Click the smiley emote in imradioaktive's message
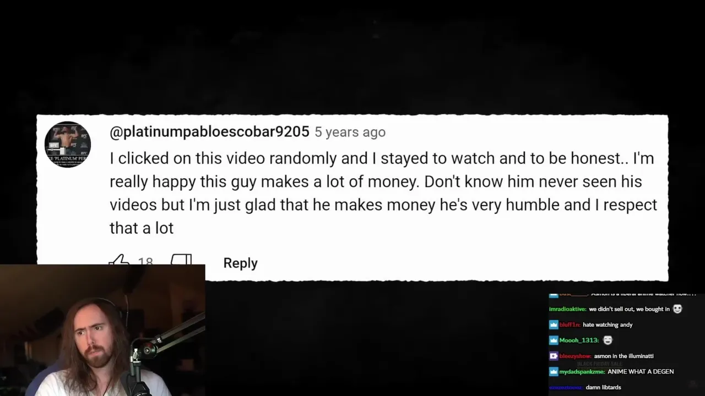Viewport: 705px width, 396px height. [x=677, y=309]
